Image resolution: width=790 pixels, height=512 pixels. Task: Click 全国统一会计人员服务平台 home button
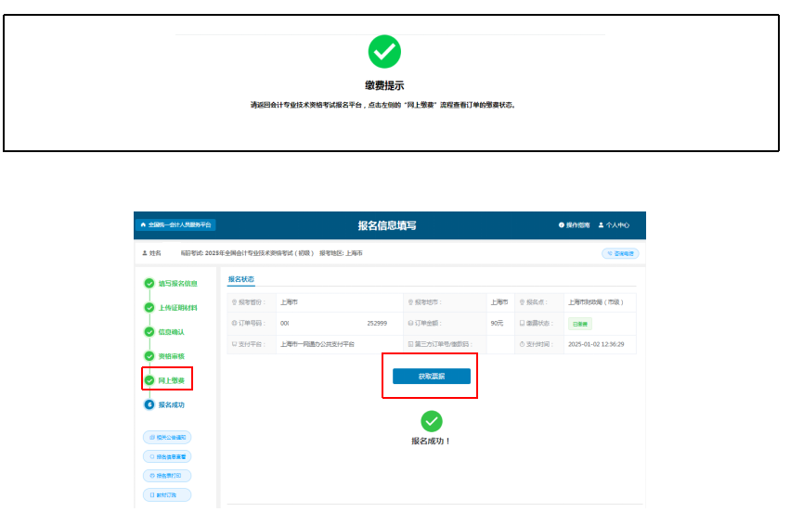pos(175,224)
